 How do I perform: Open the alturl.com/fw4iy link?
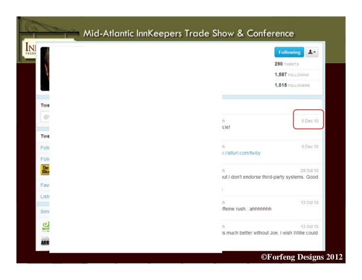coord(241,153)
